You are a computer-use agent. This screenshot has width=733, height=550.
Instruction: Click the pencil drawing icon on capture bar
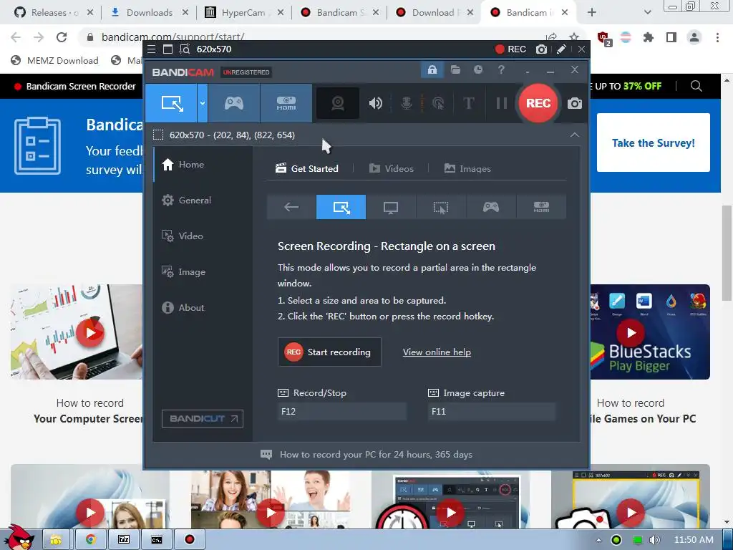click(561, 49)
